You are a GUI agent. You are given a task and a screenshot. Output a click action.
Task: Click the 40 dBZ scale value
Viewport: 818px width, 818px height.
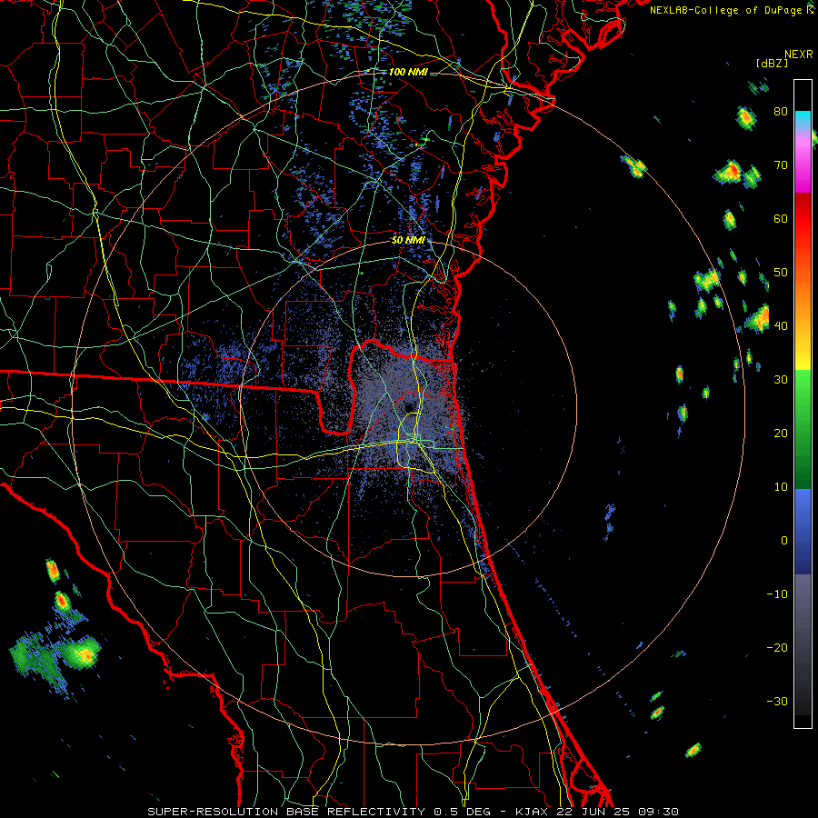point(781,326)
